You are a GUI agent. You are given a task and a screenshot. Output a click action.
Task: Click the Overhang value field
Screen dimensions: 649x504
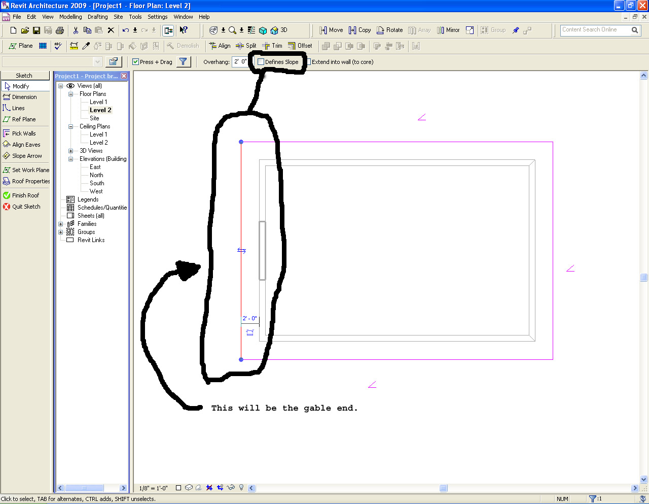coord(240,62)
